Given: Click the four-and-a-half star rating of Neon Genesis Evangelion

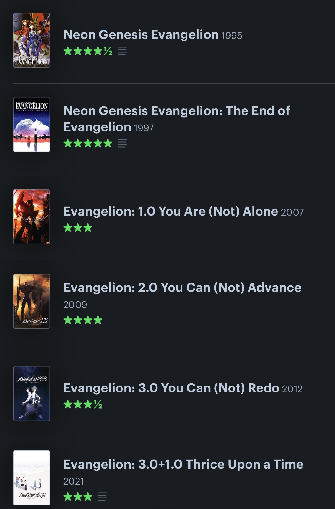Looking at the screenshot, I should coord(88,51).
